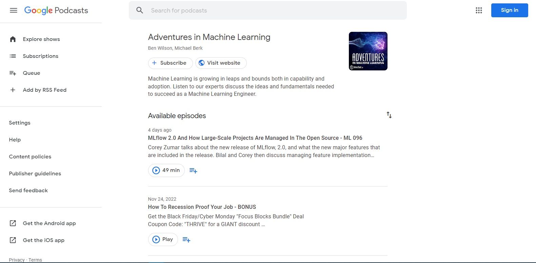Open Settings
Viewport: 536px width, 263px height.
[20, 123]
